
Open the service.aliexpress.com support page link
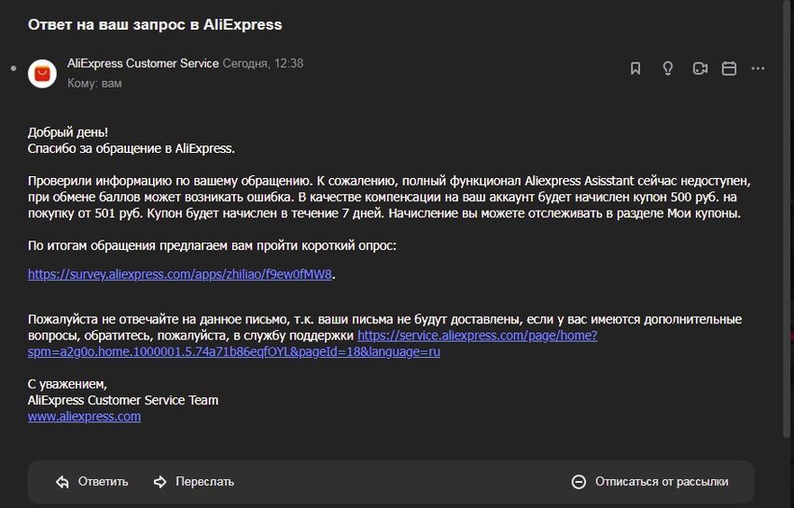click(477, 335)
